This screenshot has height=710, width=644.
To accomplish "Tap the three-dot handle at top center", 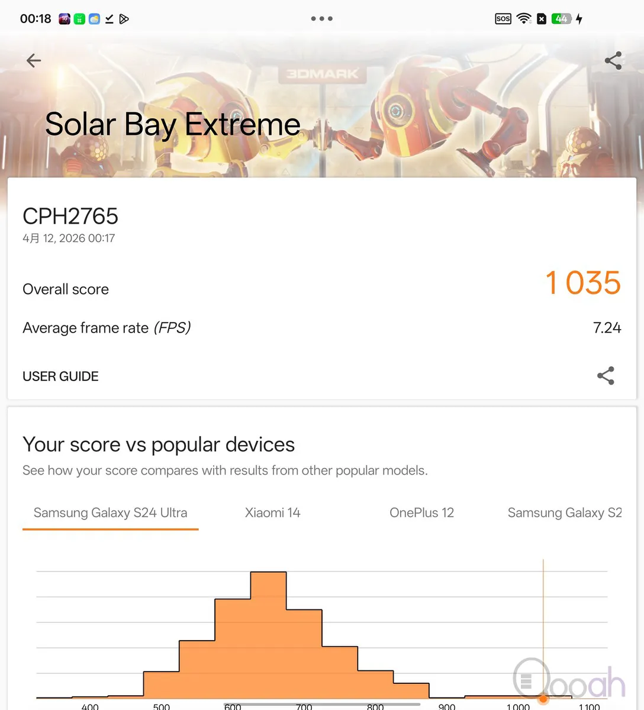I will (x=321, y=19).
